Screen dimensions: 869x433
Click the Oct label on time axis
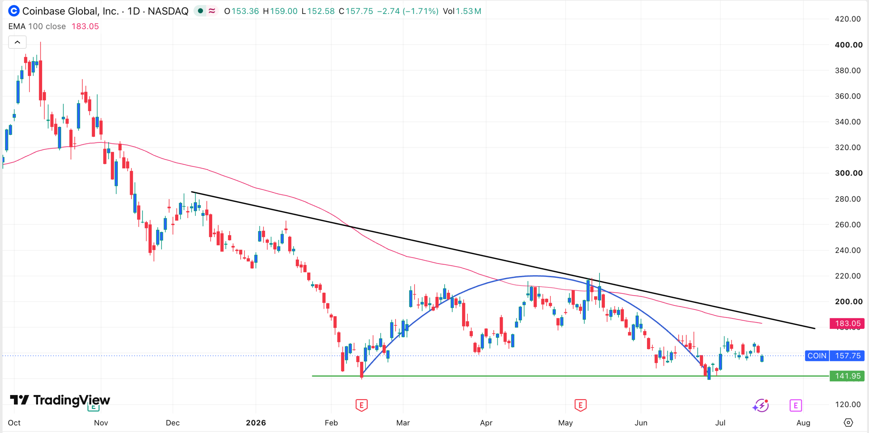point(14,423)
